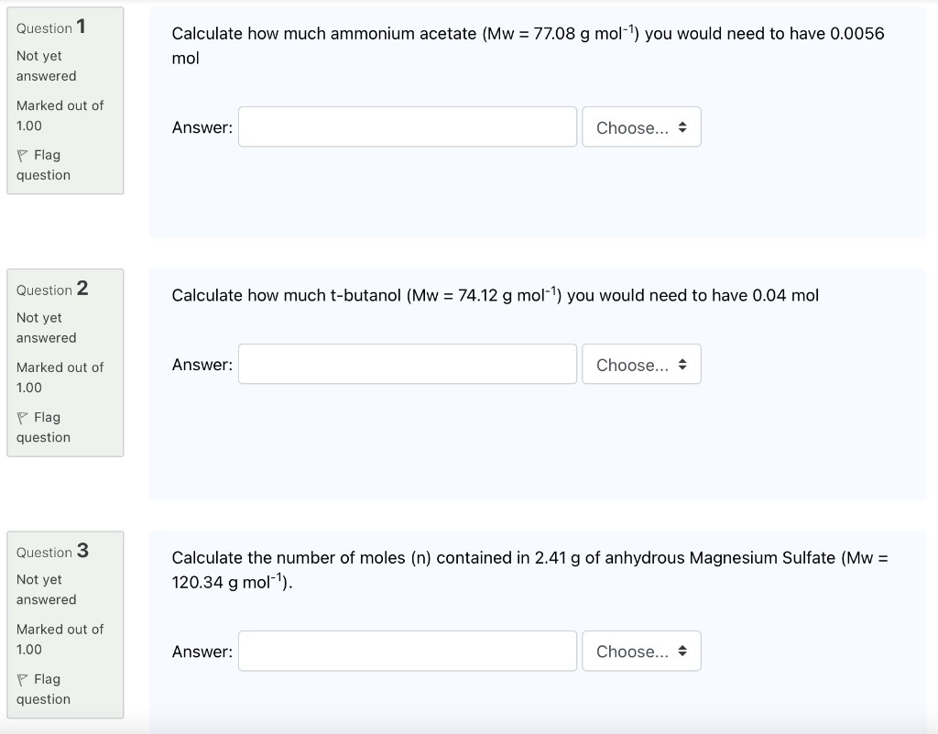Click the dropdown arrows on Question 1's unit selector
Image resolution: width=938 pixels, height=734 pixels.
tap(684, 127)
